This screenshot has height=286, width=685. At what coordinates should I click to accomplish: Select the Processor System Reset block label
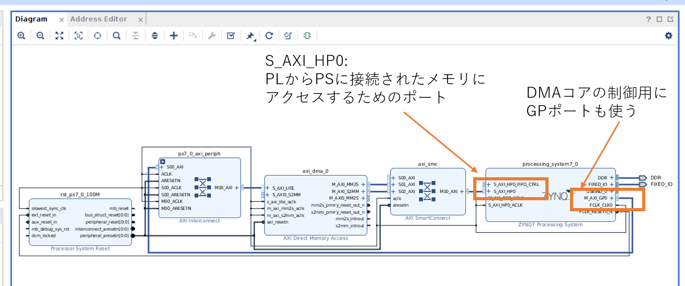[x=80, y=248]
